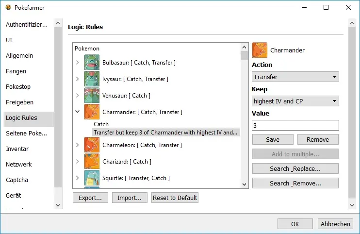Screen dimensions: 360x234
Task: Click the Venusaur sprite icon
Action: point(92,96)
